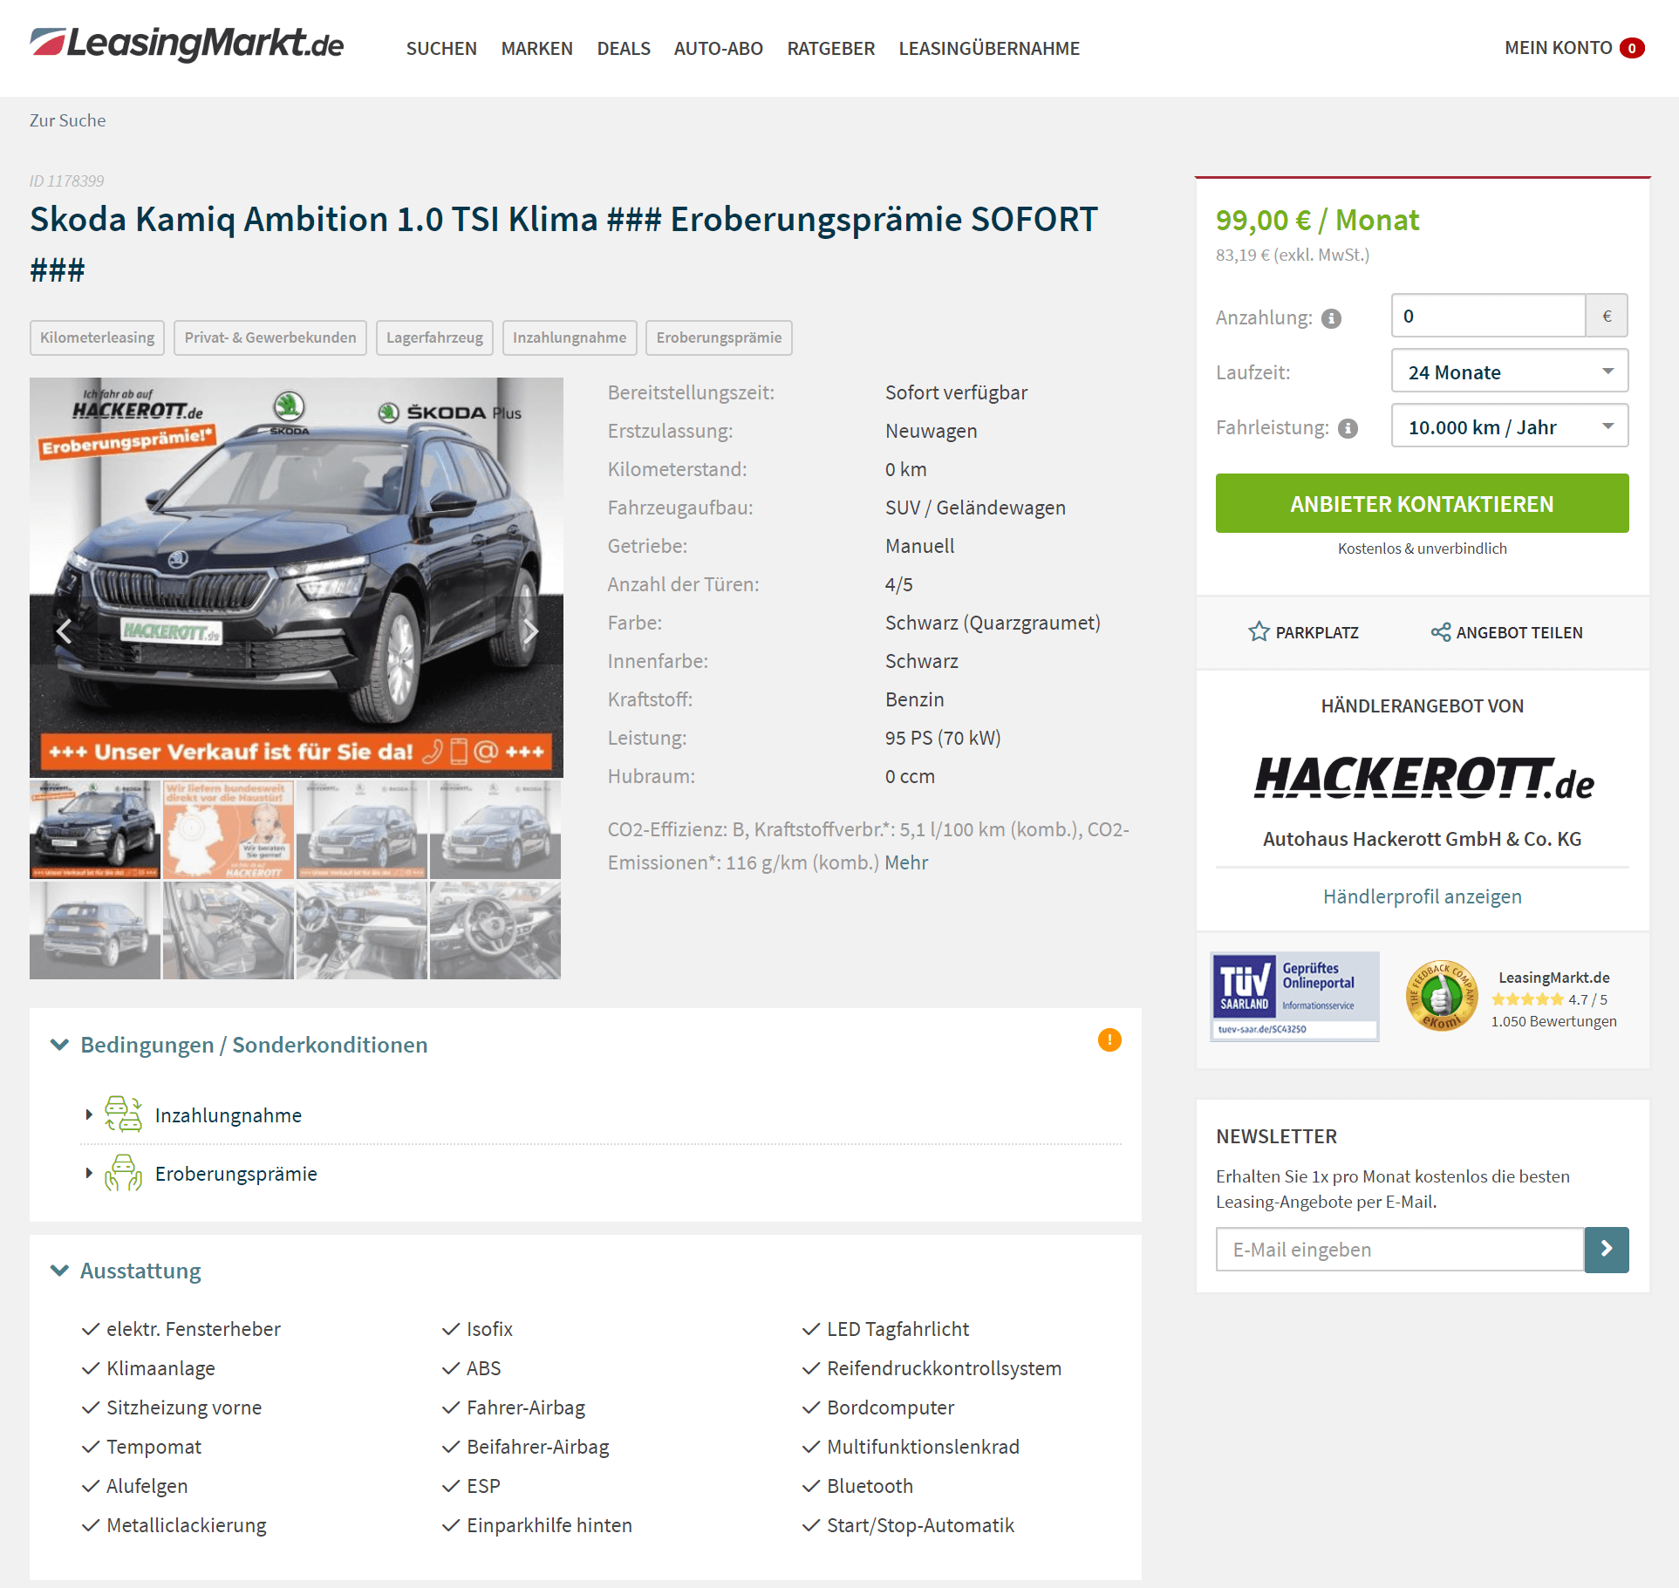
Task: Open the RATGEBER menu
Action: click(831, 48)
